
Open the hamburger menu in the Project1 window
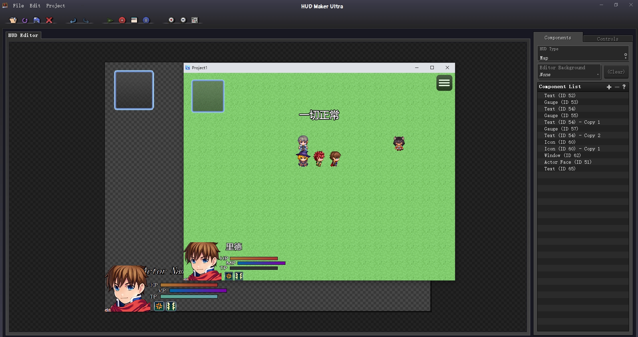tap(444, 83)
